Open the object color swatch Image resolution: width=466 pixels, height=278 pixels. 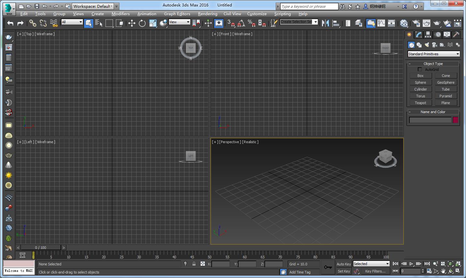[x=455, y=120]
